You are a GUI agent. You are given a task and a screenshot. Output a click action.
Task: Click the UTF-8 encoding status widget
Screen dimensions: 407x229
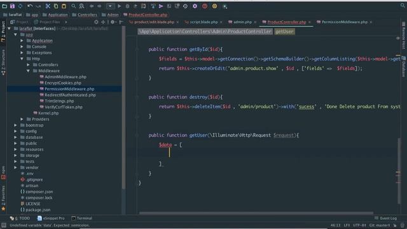(x=359, y=225)
